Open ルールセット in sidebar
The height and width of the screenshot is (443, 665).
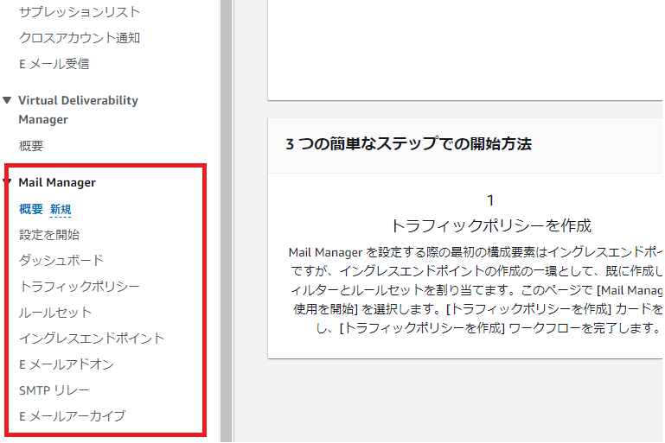tap(55, 313)
